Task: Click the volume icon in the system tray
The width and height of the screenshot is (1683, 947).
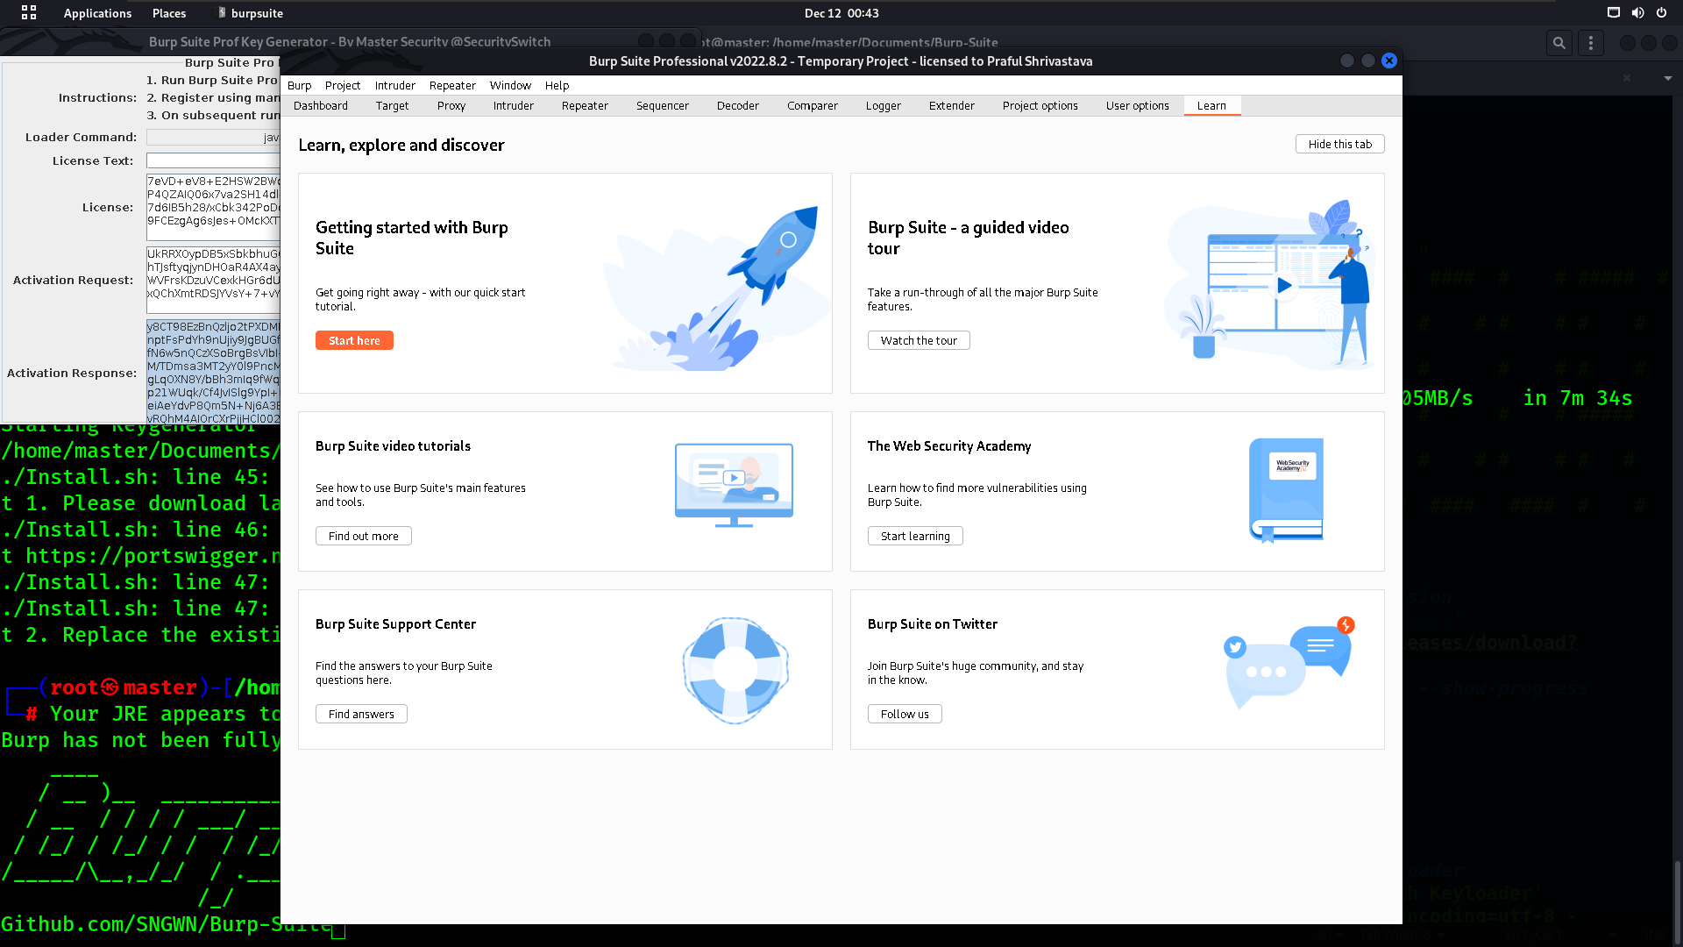Action: tap(1637, 13)
